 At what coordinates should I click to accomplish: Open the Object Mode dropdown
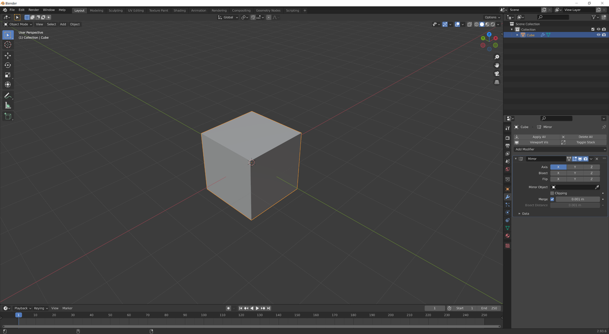pos(18,24)
